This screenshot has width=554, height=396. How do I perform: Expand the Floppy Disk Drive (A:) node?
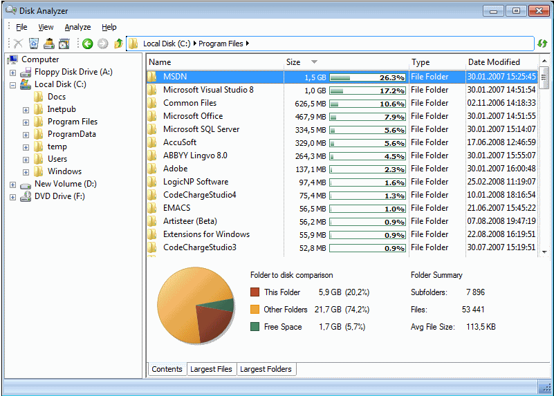[12, 72]
